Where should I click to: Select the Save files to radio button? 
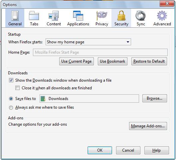tap(11, 99)
